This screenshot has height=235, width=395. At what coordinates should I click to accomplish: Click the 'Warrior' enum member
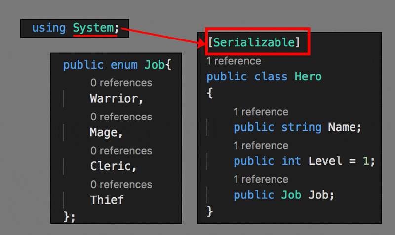(114, 98)
